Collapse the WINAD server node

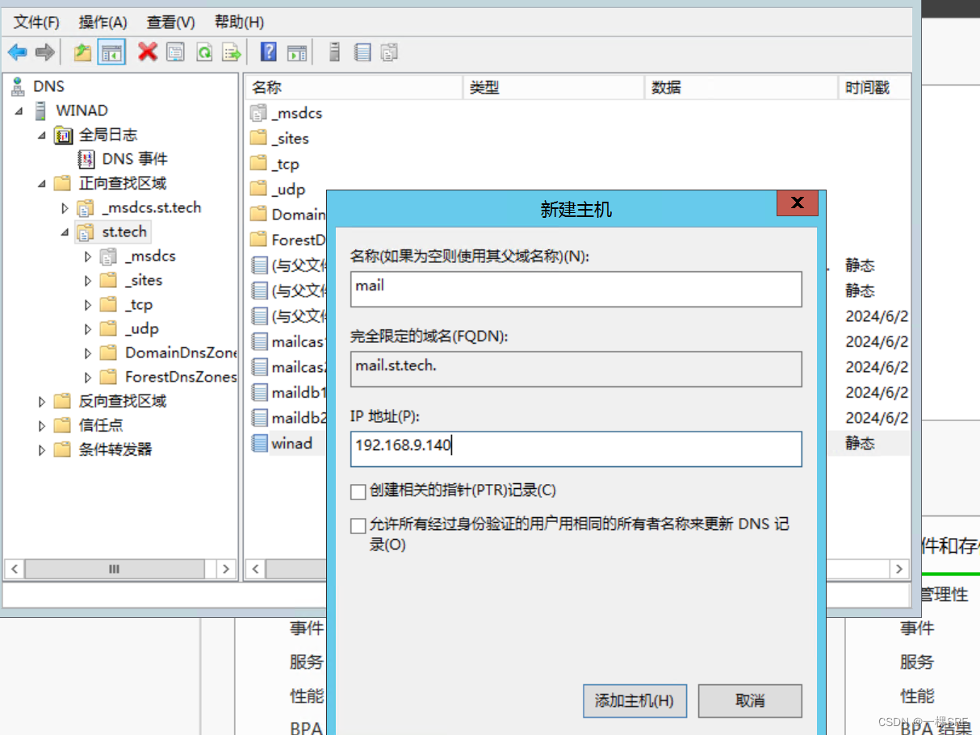point(19,111)
